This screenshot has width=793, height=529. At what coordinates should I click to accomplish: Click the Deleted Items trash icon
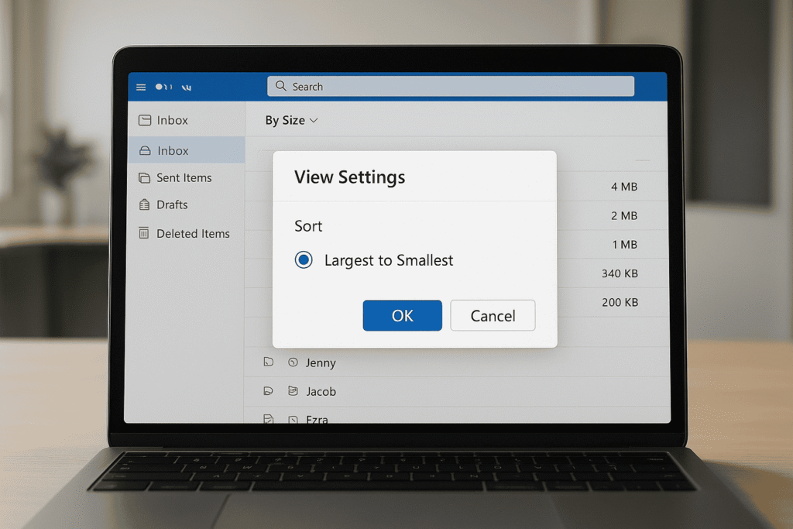[x=145, y=233]
